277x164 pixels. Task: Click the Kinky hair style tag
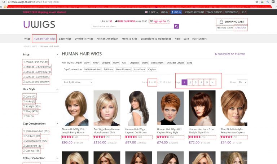click(96, 63)
